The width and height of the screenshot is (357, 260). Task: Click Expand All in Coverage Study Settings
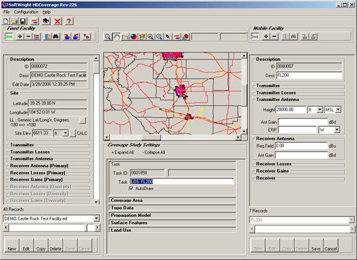123,152
